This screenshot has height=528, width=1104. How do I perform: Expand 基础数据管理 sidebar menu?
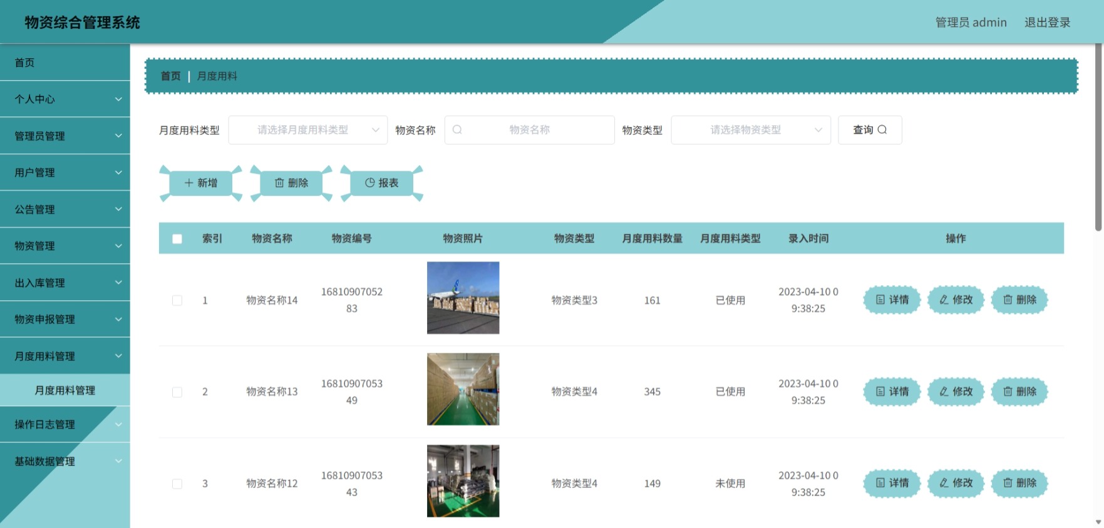coord(65,461)
